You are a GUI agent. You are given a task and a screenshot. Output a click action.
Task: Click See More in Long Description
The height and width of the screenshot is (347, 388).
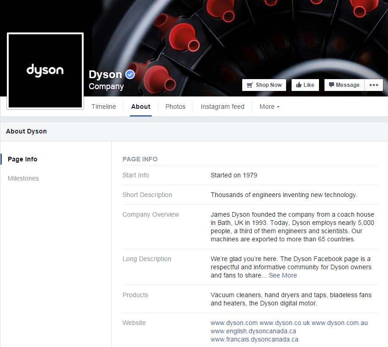click(x=282, y=276)
